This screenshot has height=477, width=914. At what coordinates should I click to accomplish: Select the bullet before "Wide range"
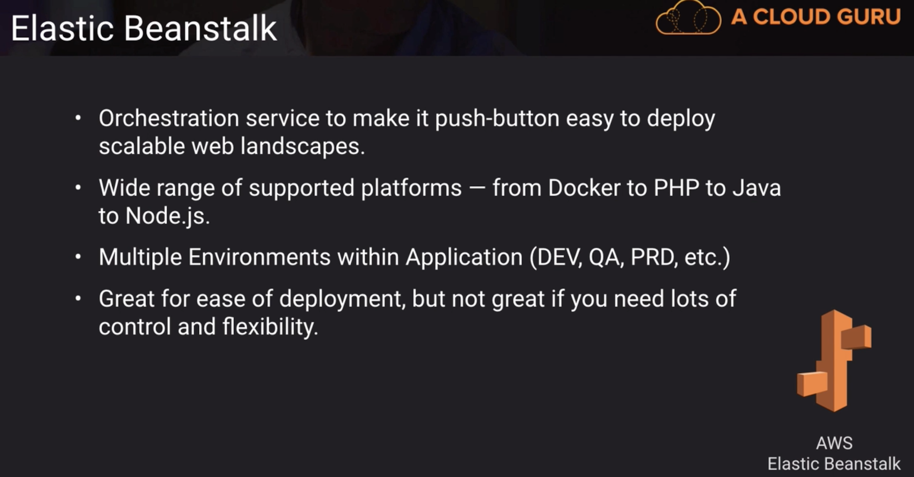click(x=78, y=188)
